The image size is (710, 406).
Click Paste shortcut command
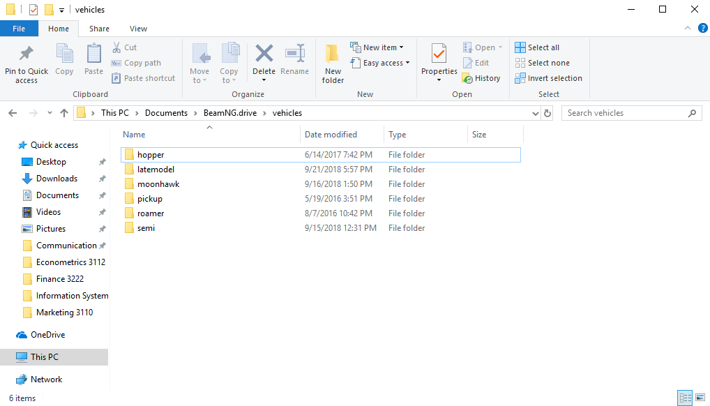[x=144, y=78]
